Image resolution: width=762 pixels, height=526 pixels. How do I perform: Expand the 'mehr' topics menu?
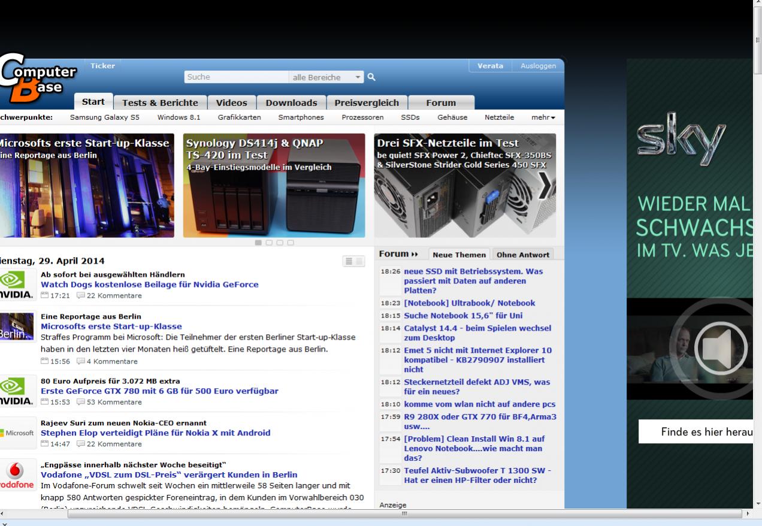click(543, 117)
